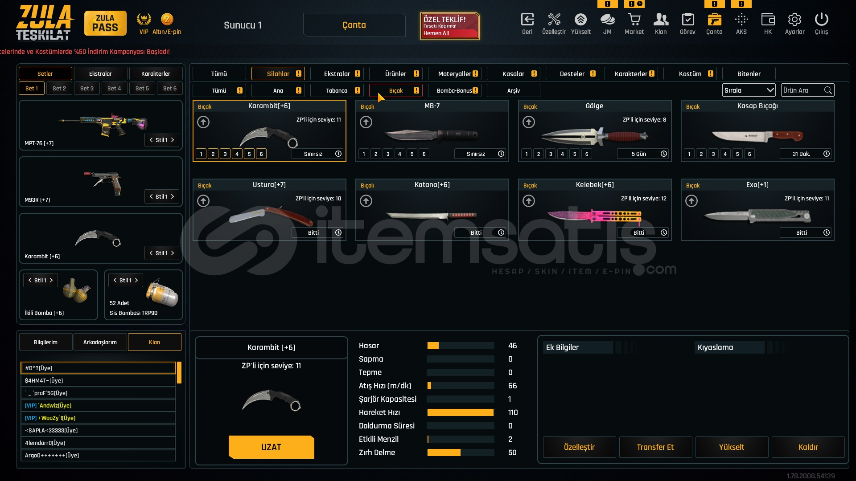
Task: Select the Tabanca weapon subtab
Action: (337, 90)
